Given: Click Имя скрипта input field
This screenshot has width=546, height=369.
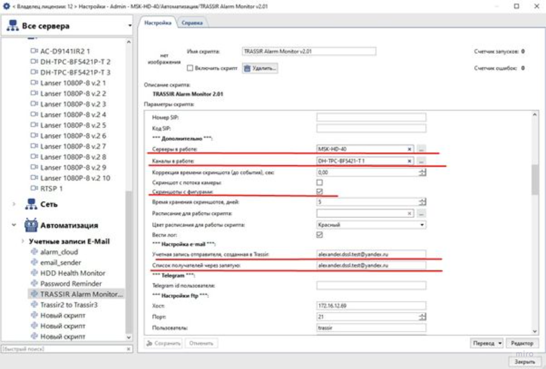Looking at the screenshot, I should click(x=309, y=51).
